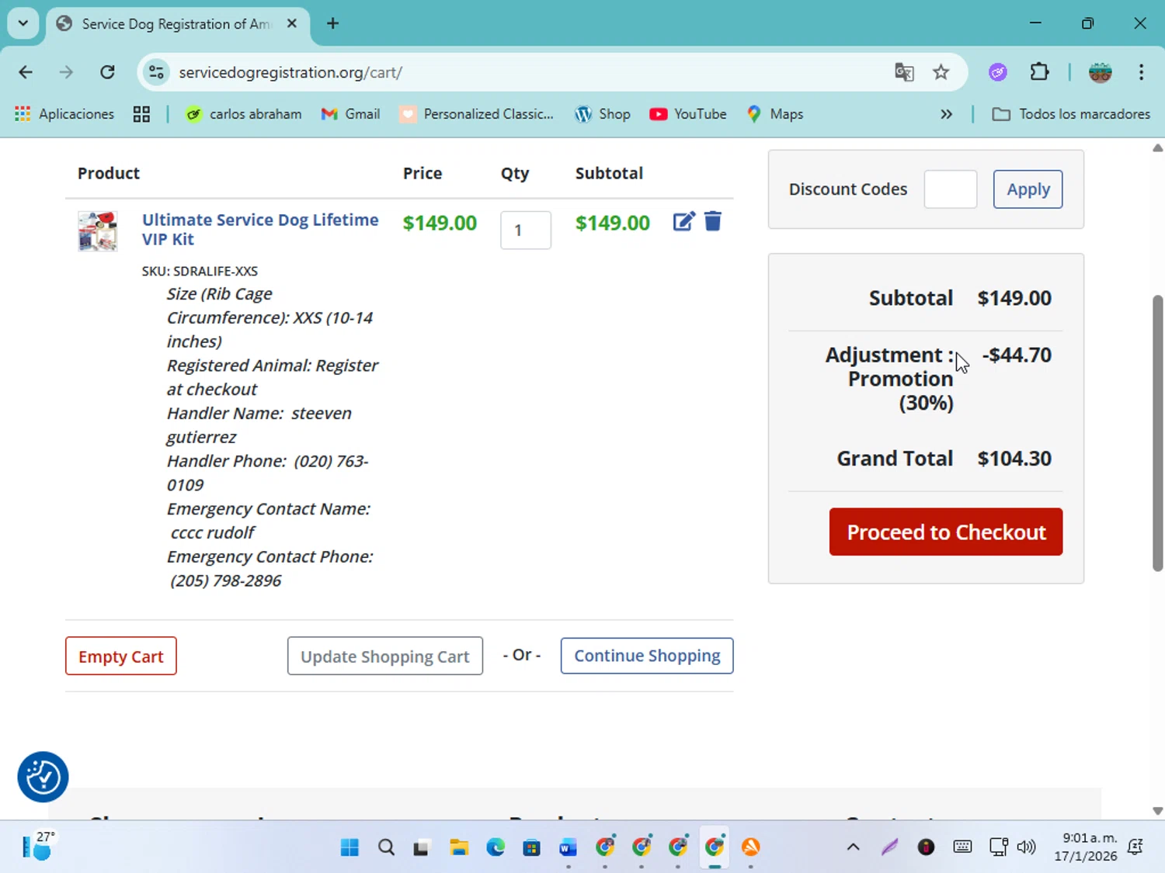1165x873 pixels.
Task: Open the Maps bookmark
Action: point(775,114)
